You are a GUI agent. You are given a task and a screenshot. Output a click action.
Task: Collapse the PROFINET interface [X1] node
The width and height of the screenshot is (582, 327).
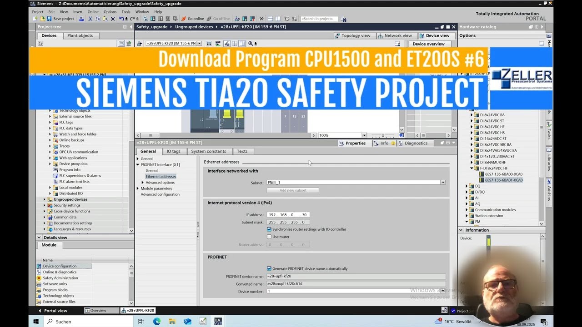[x=138, y=165]
